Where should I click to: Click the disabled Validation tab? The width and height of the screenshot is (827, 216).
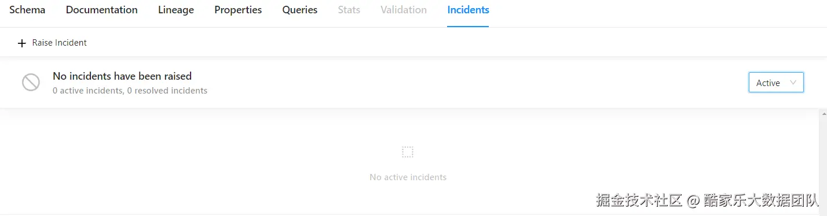tap(404, 10)
